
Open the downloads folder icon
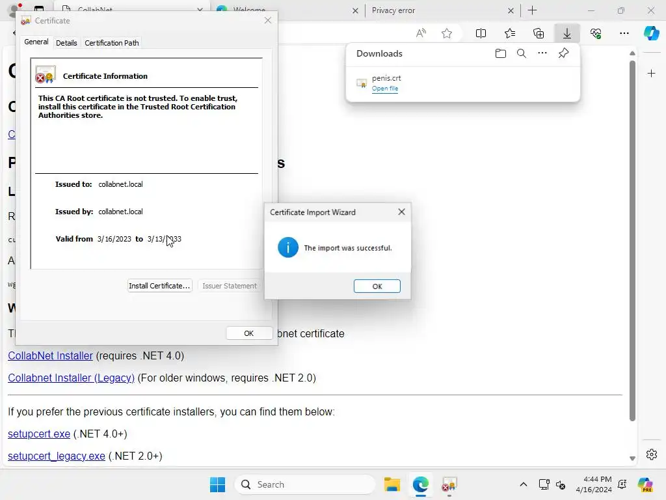tap(501, 53)
